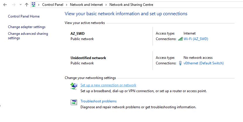Screen dimensions: 243x122
Task: Select Control Panel in the breadcrumb path
Action: point(53,5)
